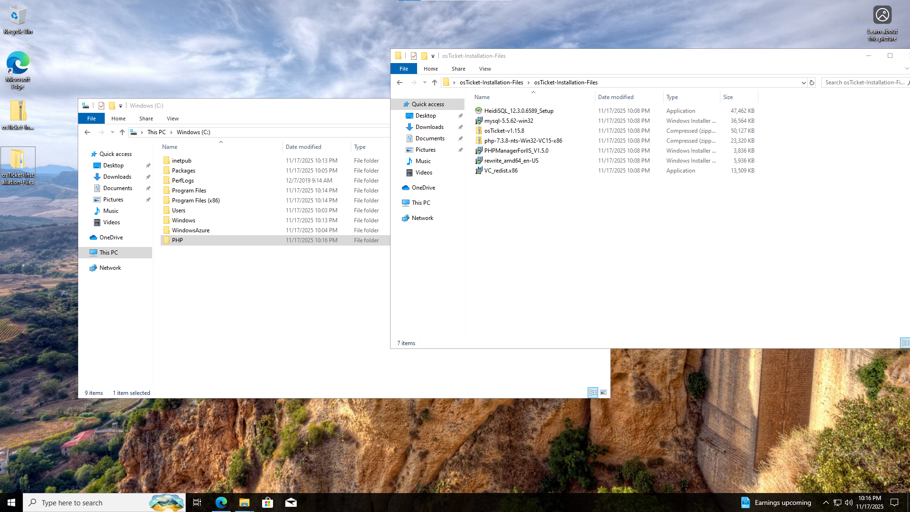Open HeidiSQL setup application icon

(479, 110)
